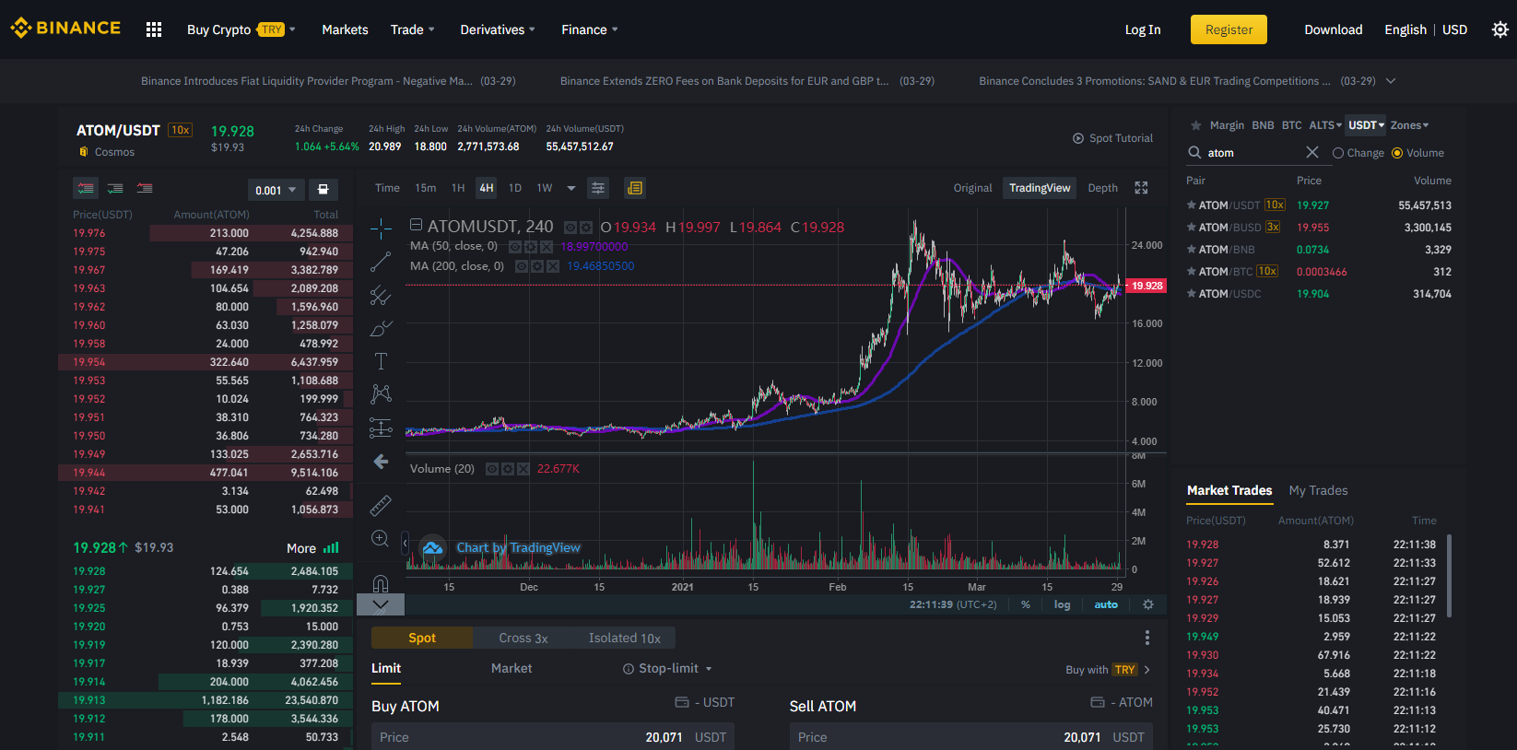Select the long position prediction tool
Viewport: 1517px width, 750px height.
381,428
